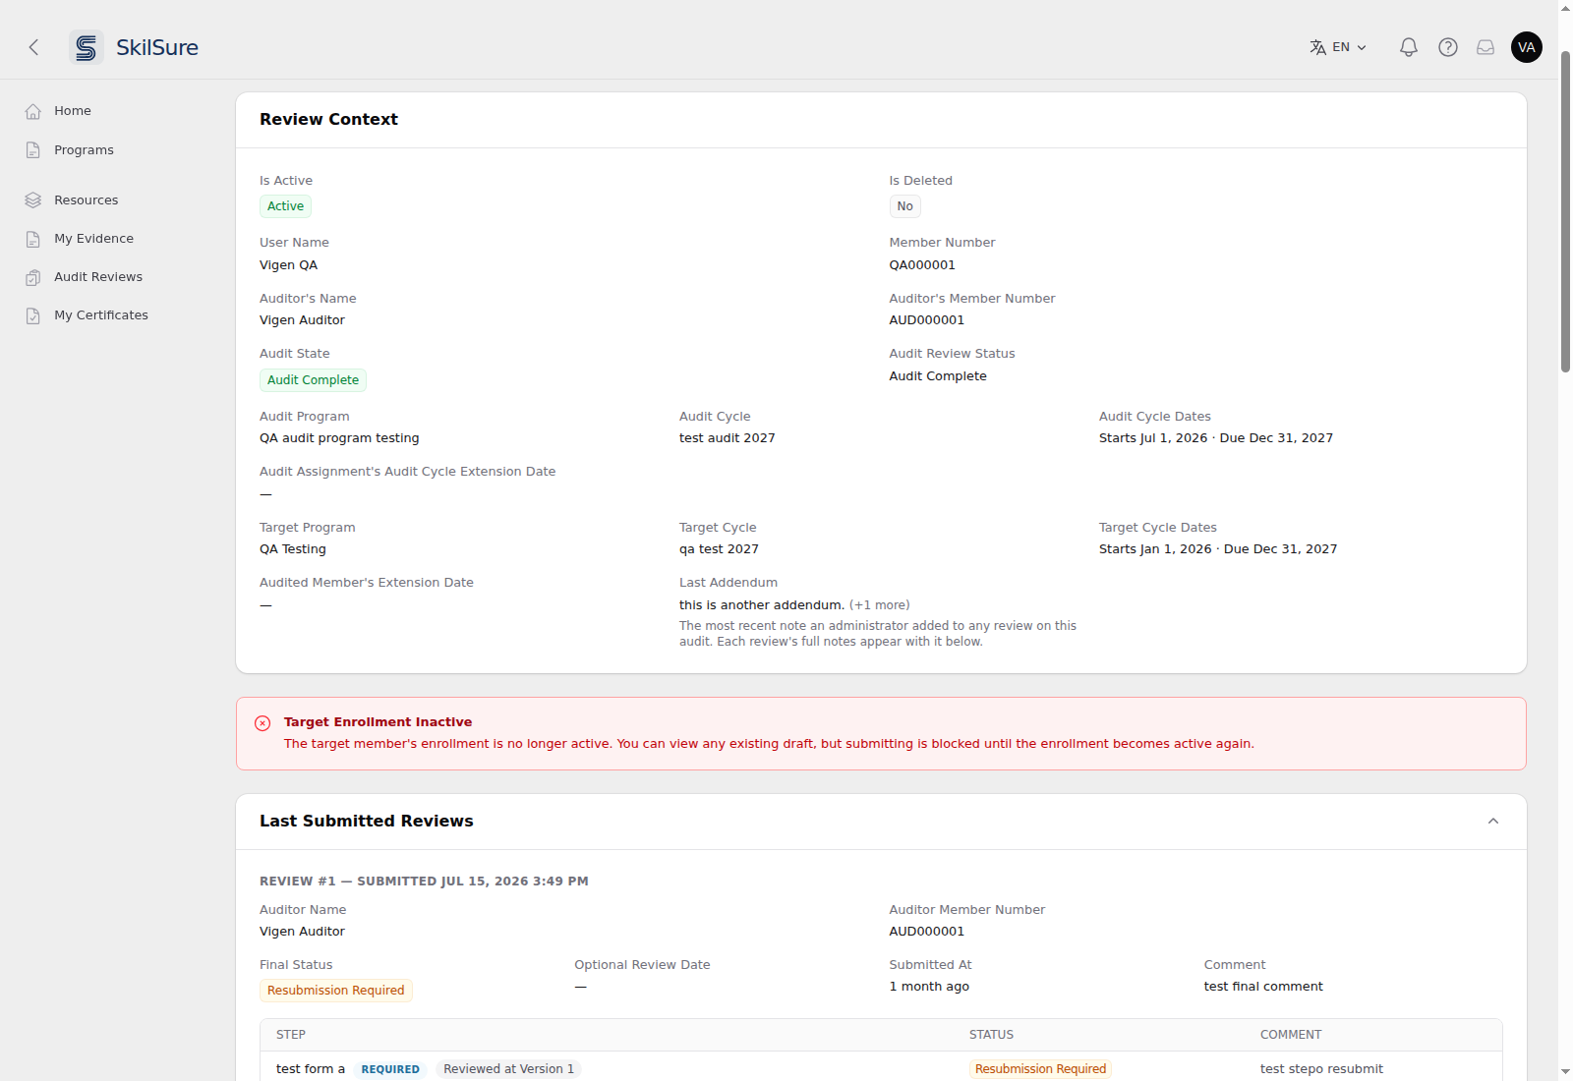Click the Programs document icon

coord(33,150)
